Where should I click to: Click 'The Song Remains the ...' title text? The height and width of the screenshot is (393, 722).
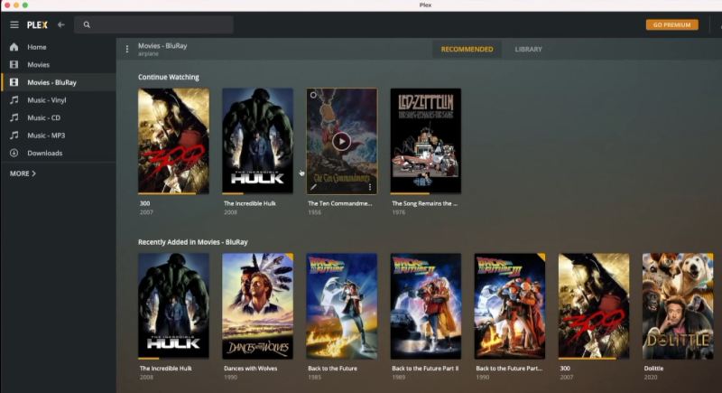click(424, 203)
